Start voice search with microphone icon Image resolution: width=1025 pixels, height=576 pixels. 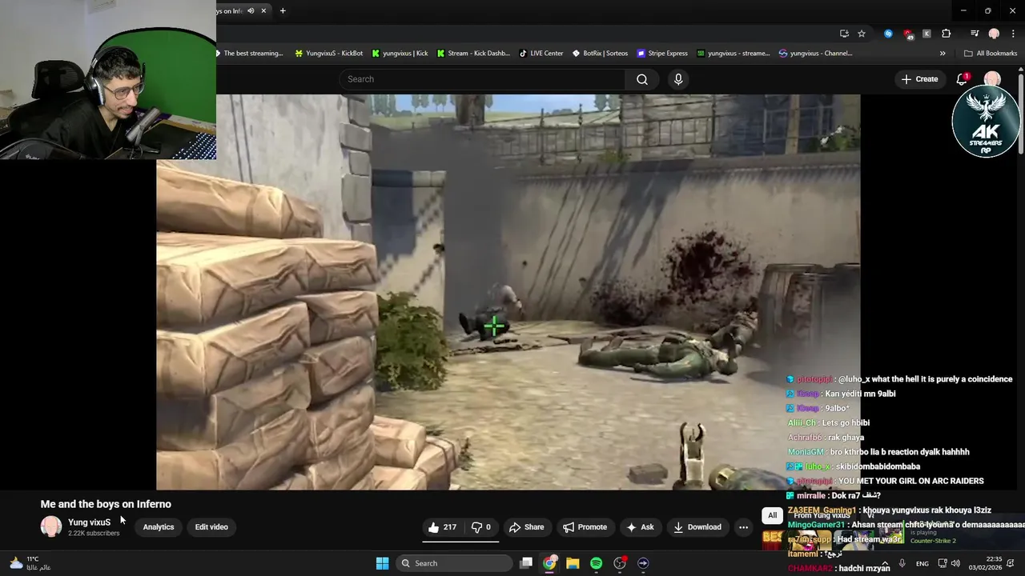tap(678, 79)
